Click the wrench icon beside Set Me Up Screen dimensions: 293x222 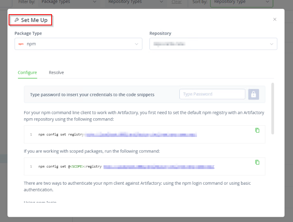[x=16, y=20]
